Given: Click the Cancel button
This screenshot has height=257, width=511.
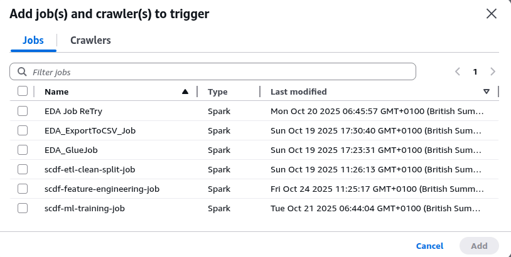Looking at the screenshot, I should (429, 246).
